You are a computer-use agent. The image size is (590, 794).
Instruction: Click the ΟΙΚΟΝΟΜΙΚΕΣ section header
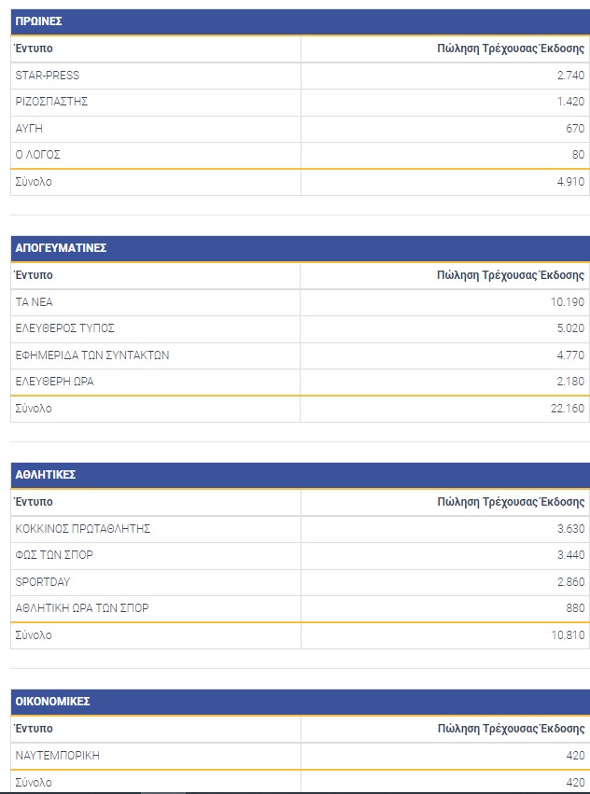[52, 702]
